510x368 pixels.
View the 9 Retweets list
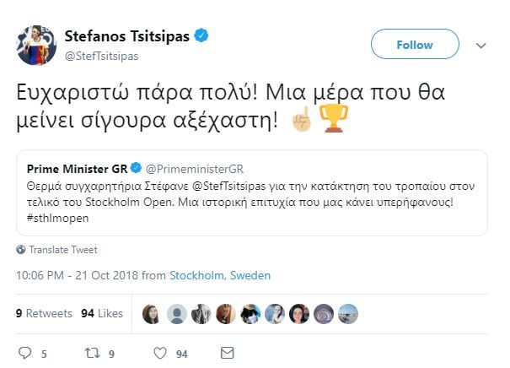click(x=44, y=313)
